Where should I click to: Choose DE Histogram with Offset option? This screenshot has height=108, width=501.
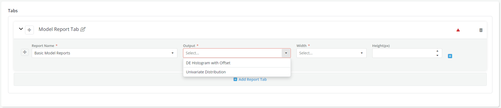tap(208, 63)
